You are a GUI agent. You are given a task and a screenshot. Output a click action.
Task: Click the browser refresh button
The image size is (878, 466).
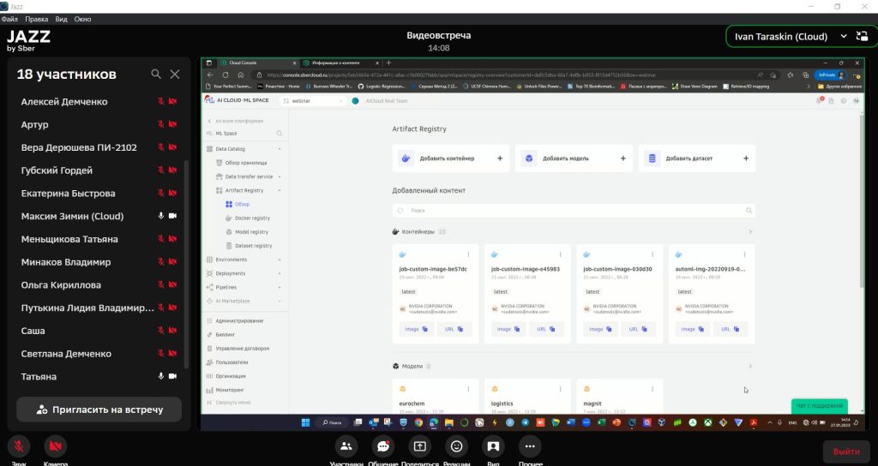click(226, 75)
